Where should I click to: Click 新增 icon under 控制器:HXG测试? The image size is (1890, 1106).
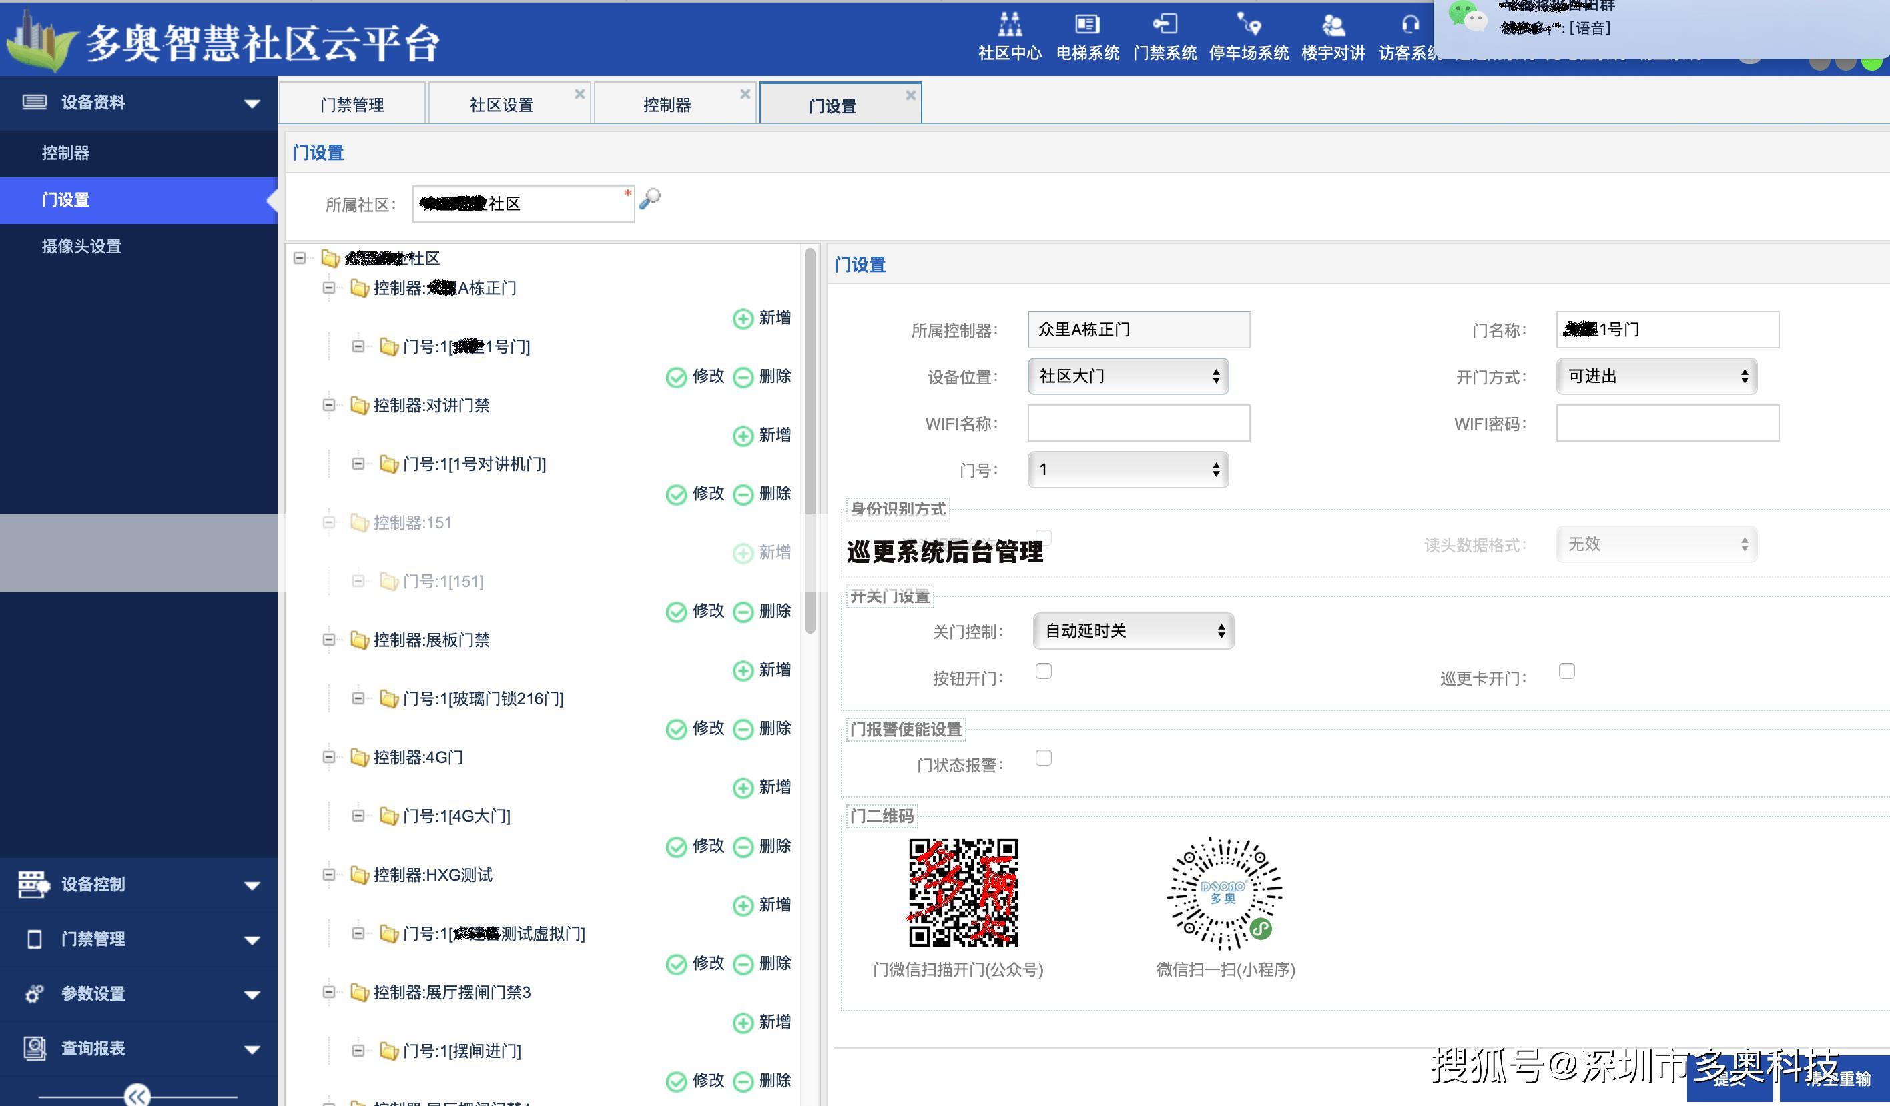(743, 905)
